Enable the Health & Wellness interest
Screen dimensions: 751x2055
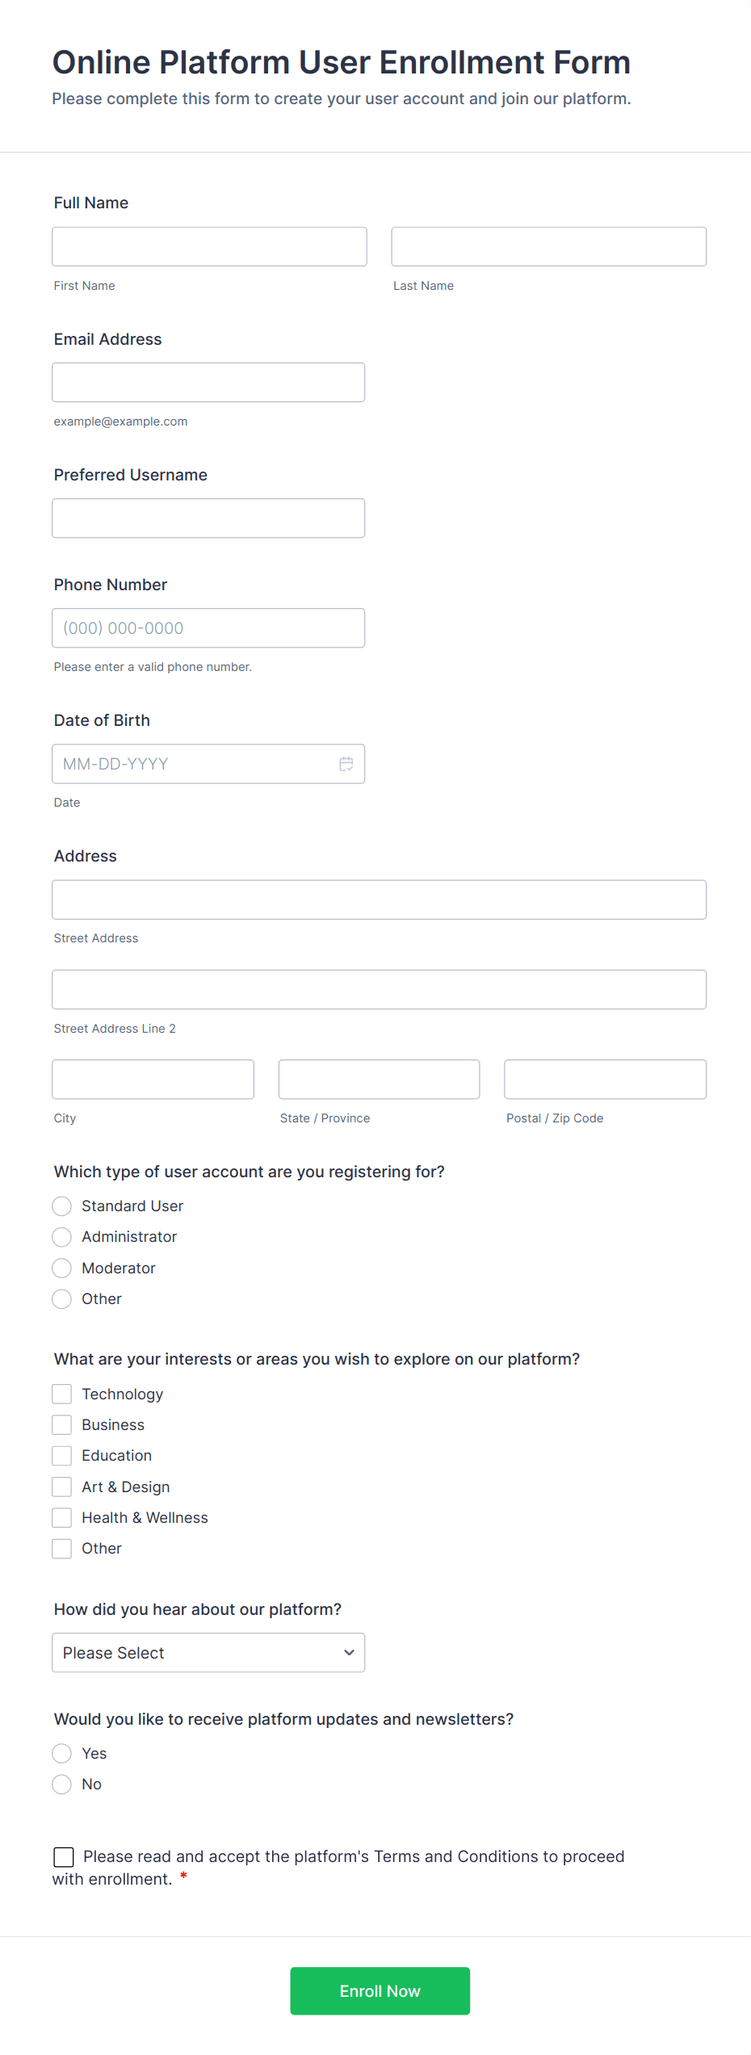(x=62, y=1517)
